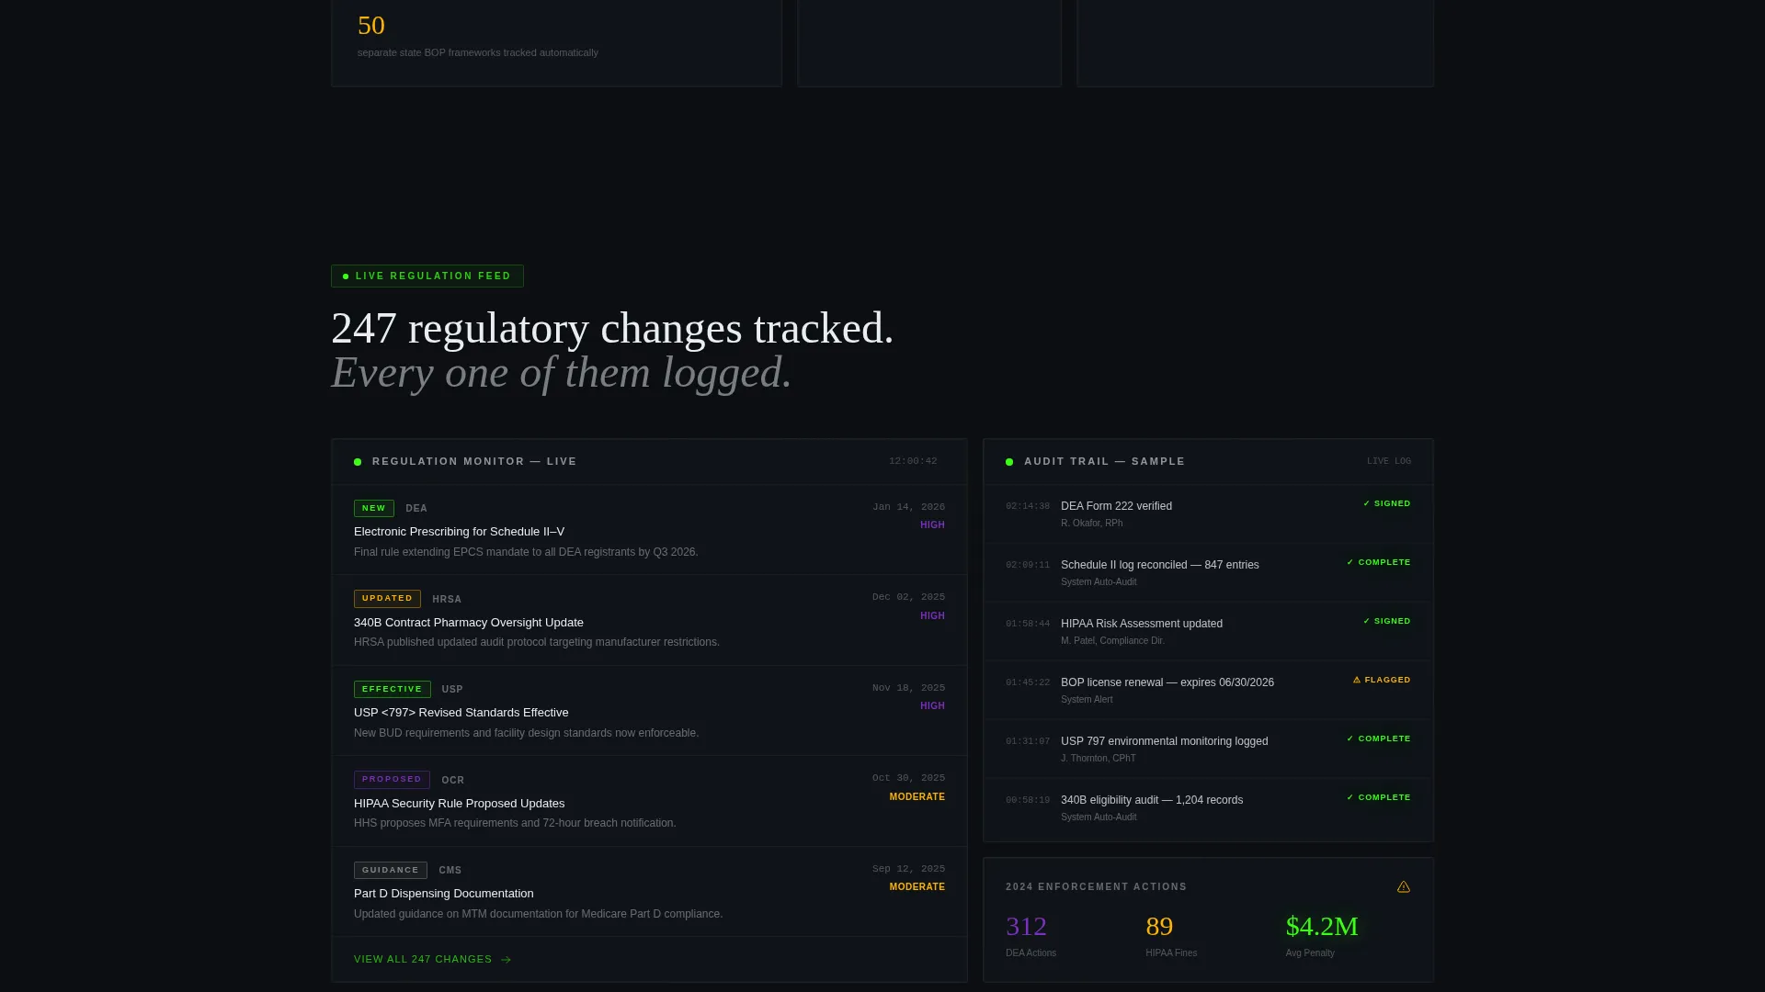The height and width of the screenshot is (992, 1765).
Task: Click the SIGNED status on HIPAA Risk Assessment row
Action: coord(1386,622)
